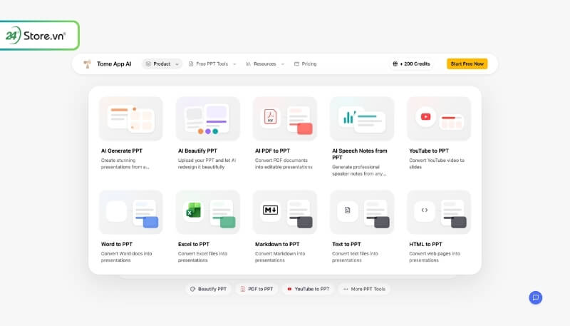Select the Markdown to PPT title
570x326 pixels.
277,244
